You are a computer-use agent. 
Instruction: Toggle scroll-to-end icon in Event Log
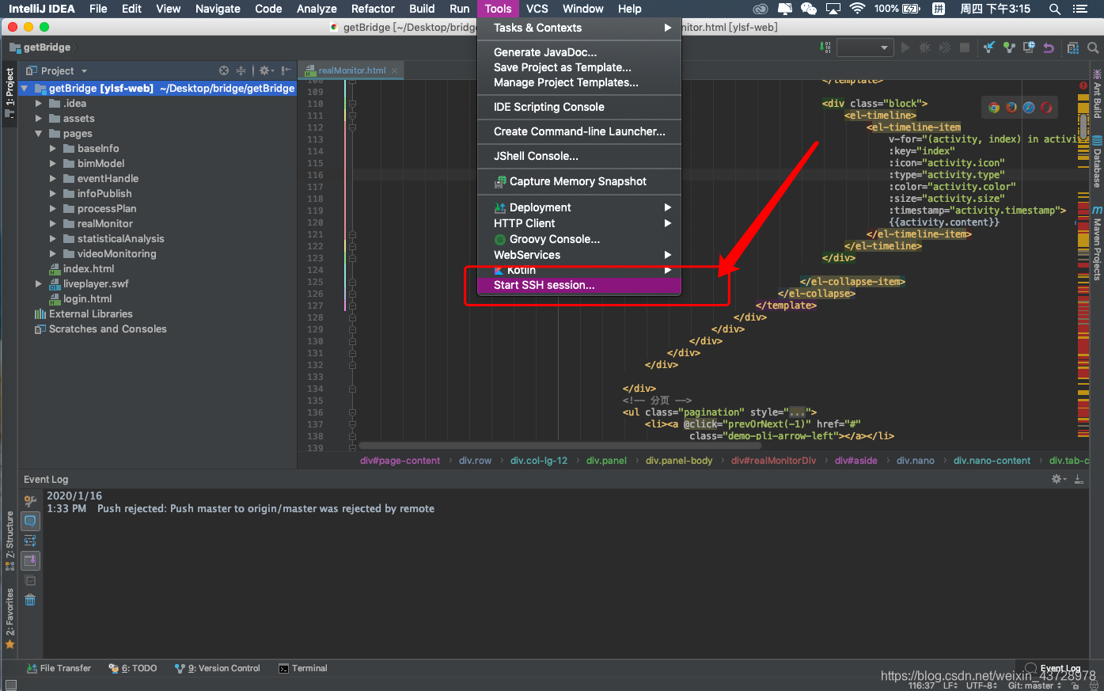click(x=30, y=560)
